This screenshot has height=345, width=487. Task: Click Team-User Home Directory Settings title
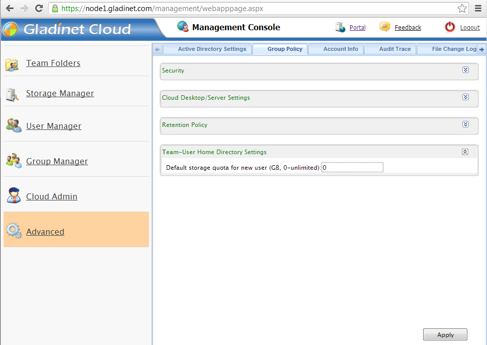(214, 152)
